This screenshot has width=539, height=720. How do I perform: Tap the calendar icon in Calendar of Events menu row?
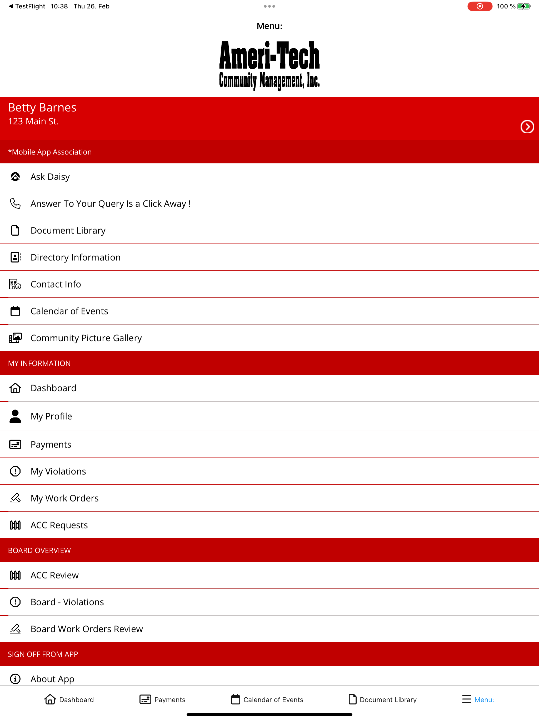[15, 311]
